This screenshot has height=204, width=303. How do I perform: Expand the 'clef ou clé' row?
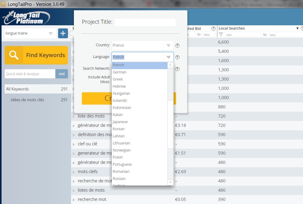coord(74,144)
